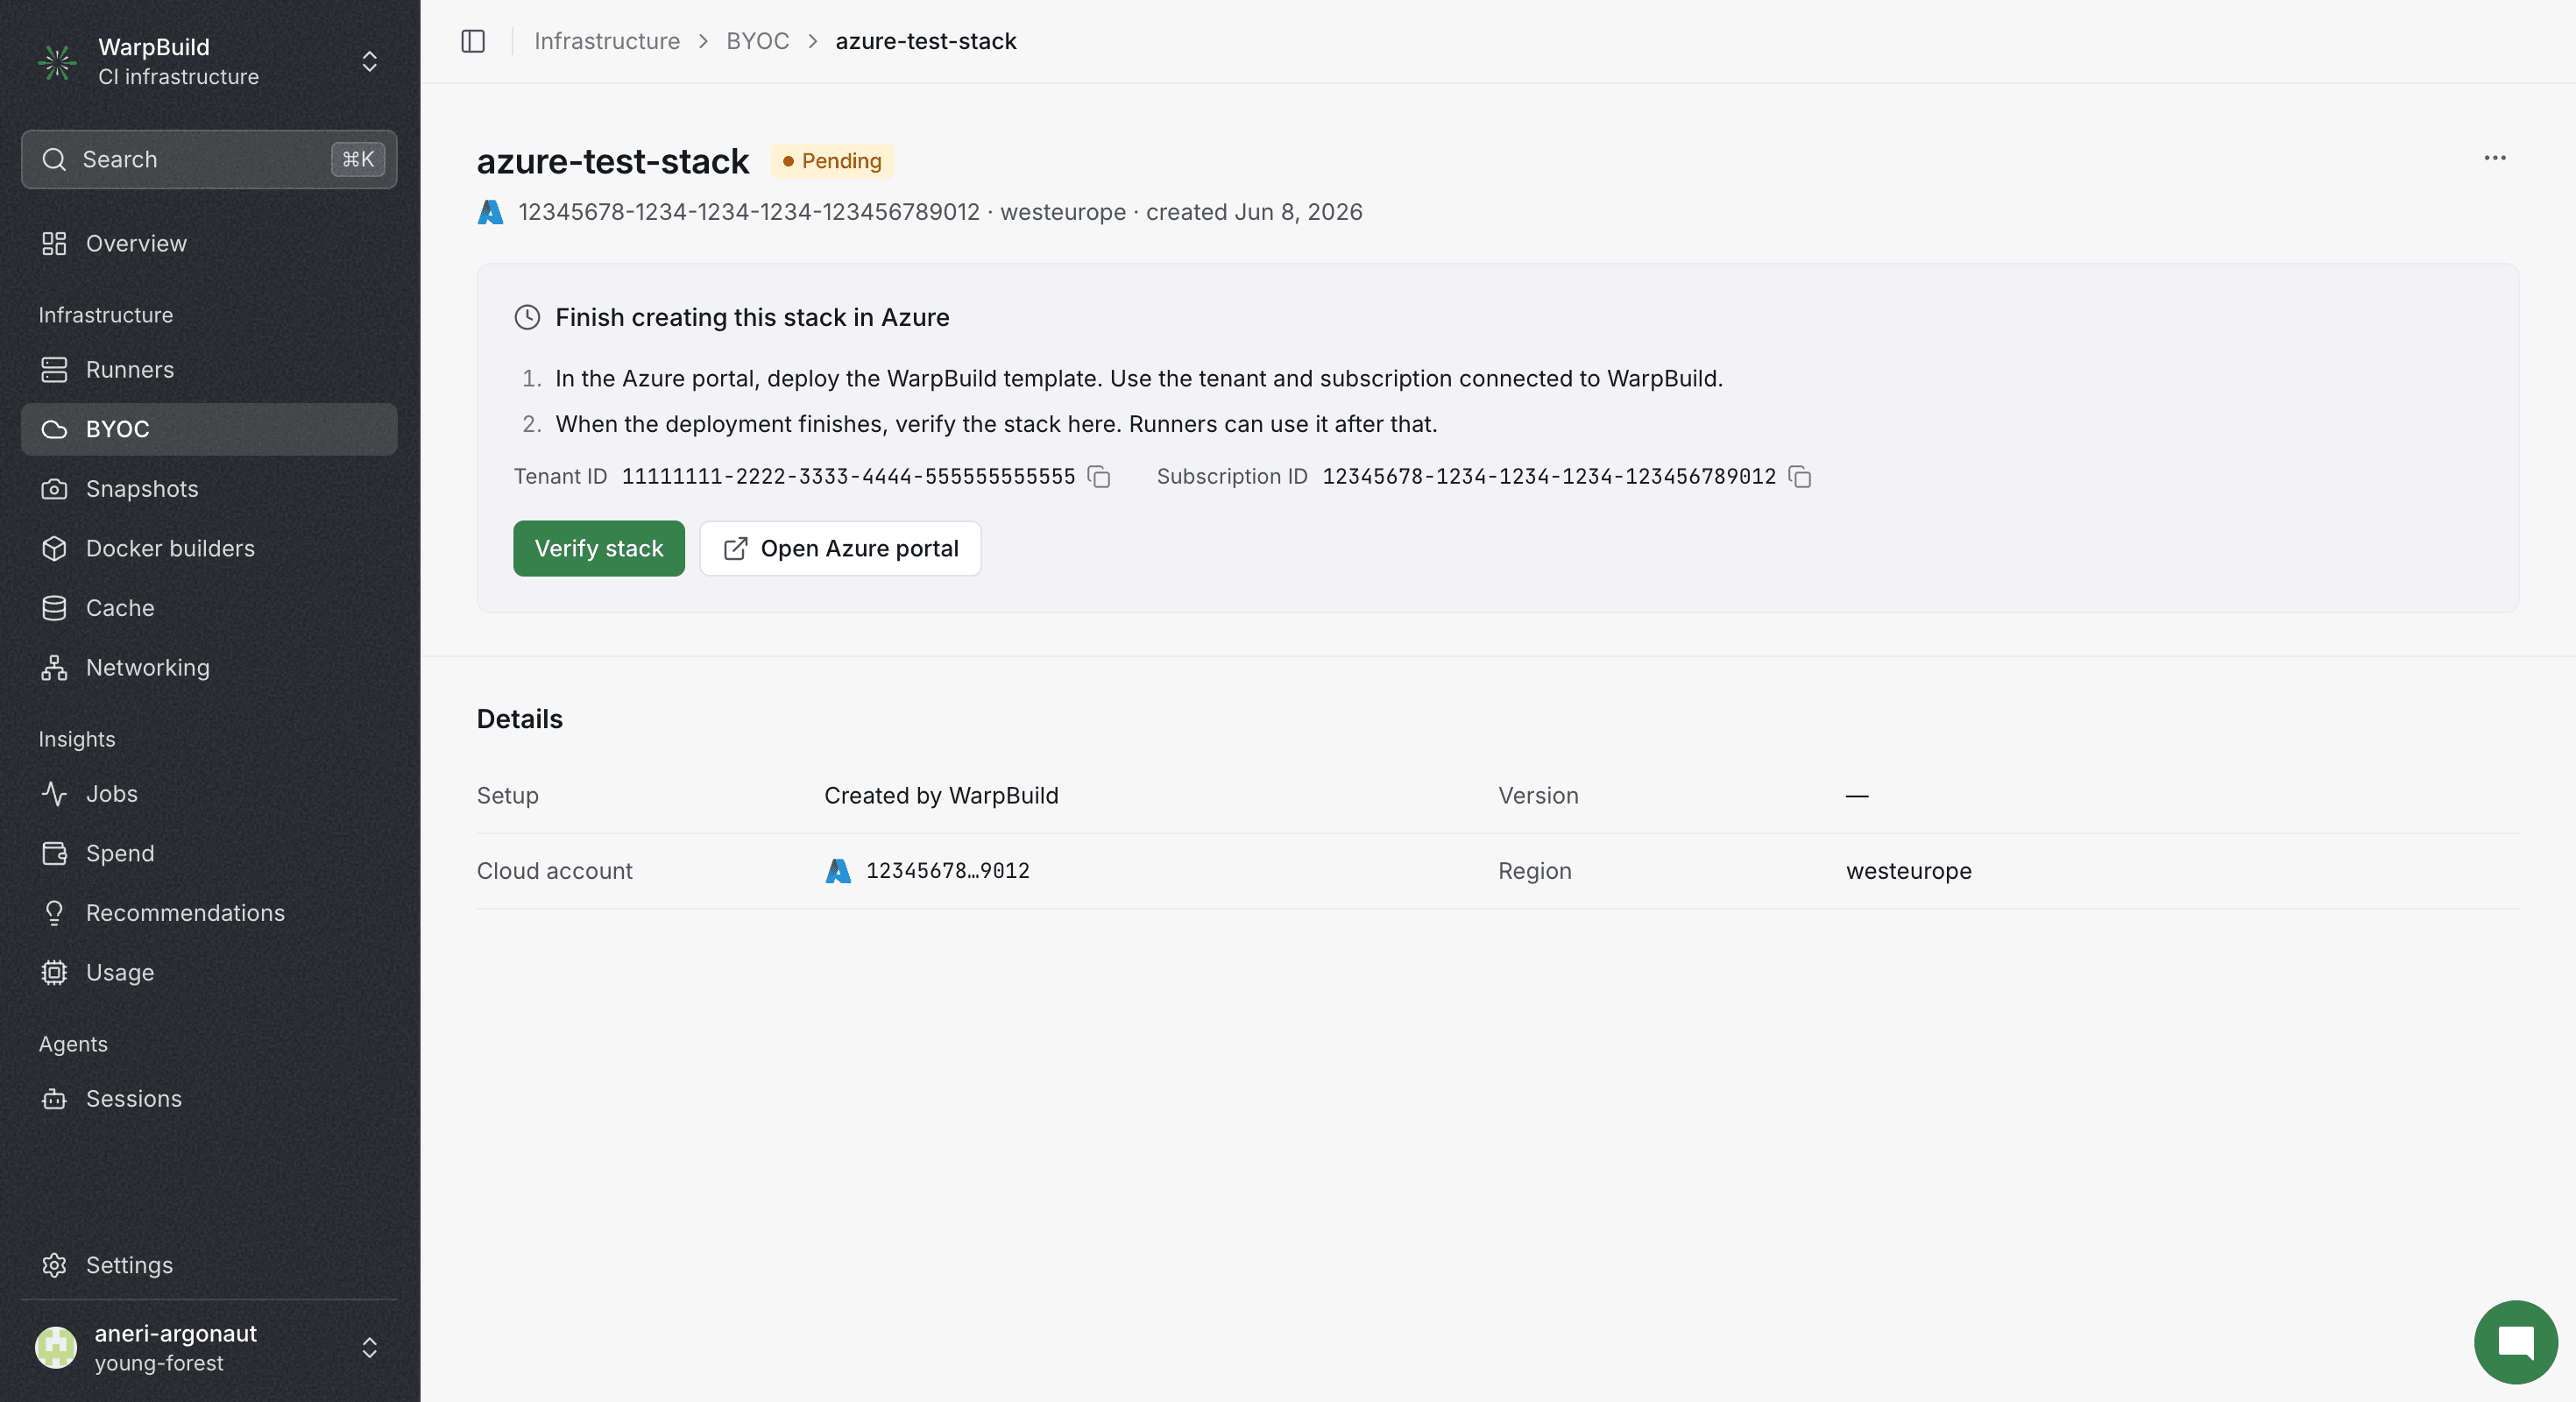Open Spend insights
The height and width of the screenshot is (1402, 2576).
pos(209,853)
